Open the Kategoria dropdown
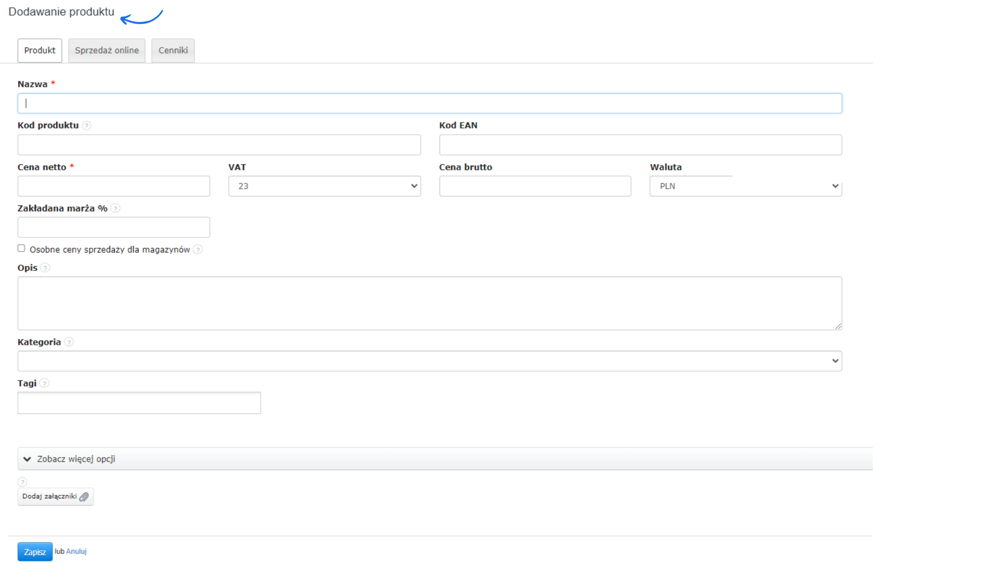 point(429,361)
